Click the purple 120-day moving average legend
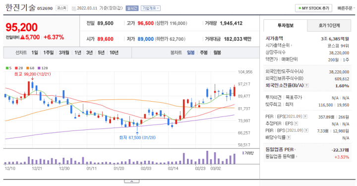This screenshot has width=357, height=186. click(x=43, y=68)
